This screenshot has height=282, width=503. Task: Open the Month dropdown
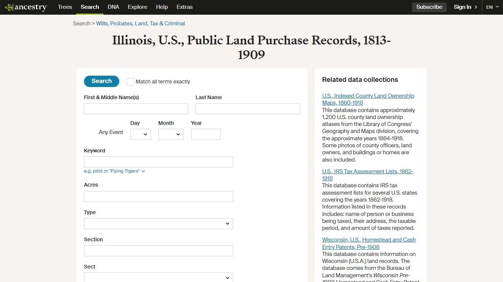[x=171, y=134]
